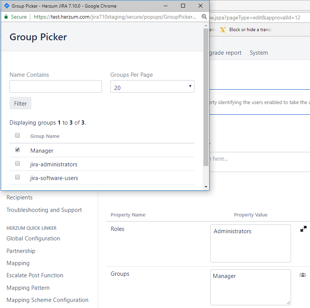Viewport: 310px width, 308px height.
Task: Click the Roles property value textarea
Action: (x=251, y=243)
